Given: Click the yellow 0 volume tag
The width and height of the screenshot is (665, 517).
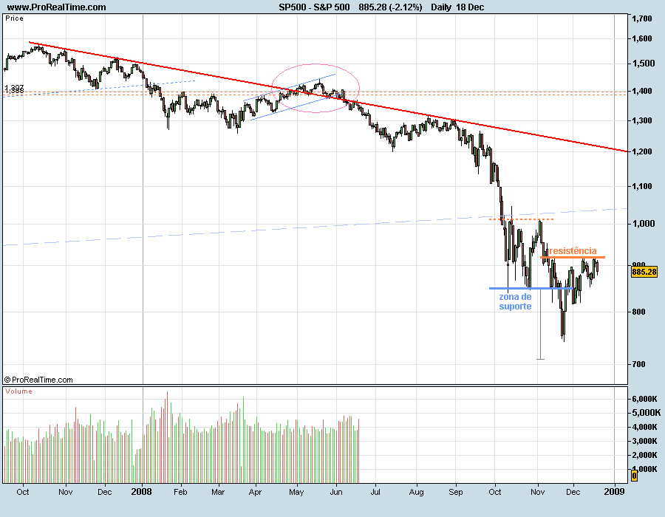Looking at the screenshot, I should coord(634,476).
